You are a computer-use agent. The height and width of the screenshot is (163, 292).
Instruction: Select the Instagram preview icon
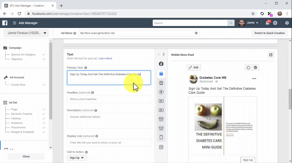(x=161, y=147)
